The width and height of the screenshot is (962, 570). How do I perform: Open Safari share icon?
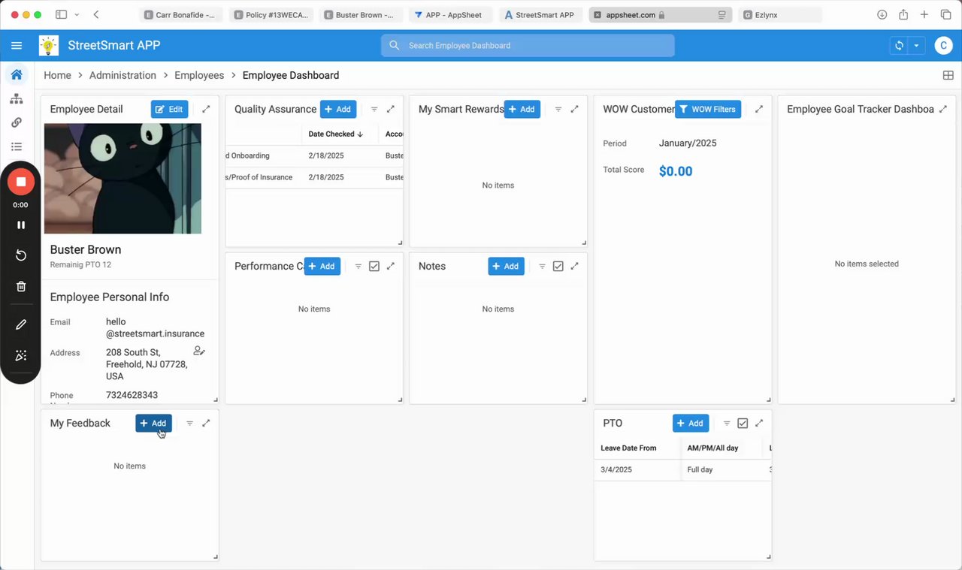(x=903, y=15)
